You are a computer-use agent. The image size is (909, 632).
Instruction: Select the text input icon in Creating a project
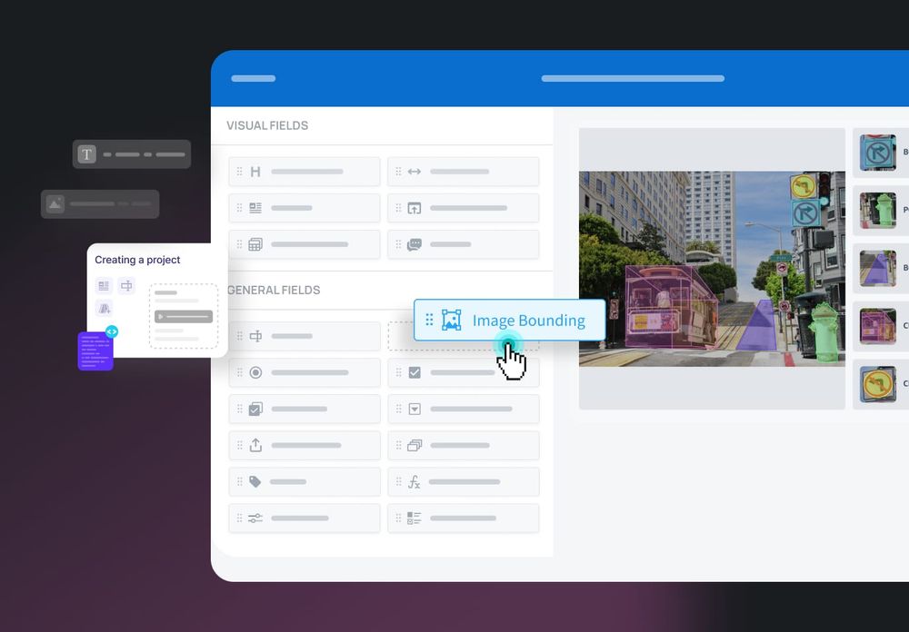(x=126, y=286)
